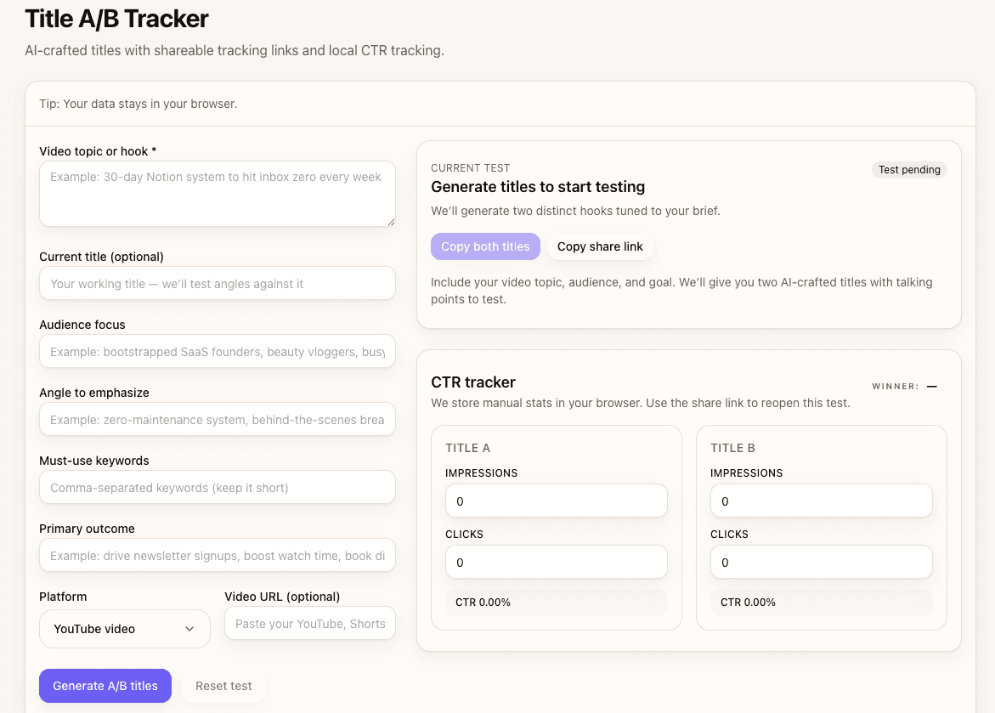
Task: Click the Angle to emphasize field
Action: [x=217, y=419]
